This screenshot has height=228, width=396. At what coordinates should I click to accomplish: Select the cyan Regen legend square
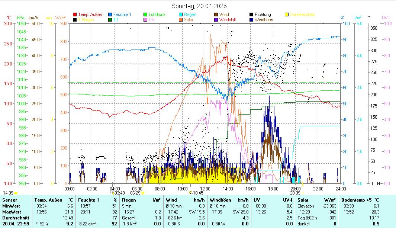click(181, 15)
